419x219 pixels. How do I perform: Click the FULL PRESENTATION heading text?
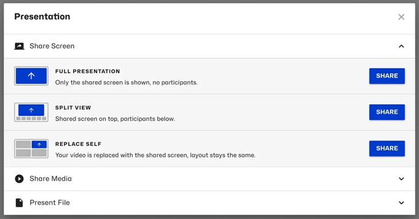88,71
